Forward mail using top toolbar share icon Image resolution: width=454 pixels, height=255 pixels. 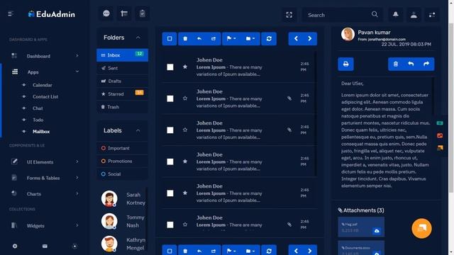click(x=214, y=39)
